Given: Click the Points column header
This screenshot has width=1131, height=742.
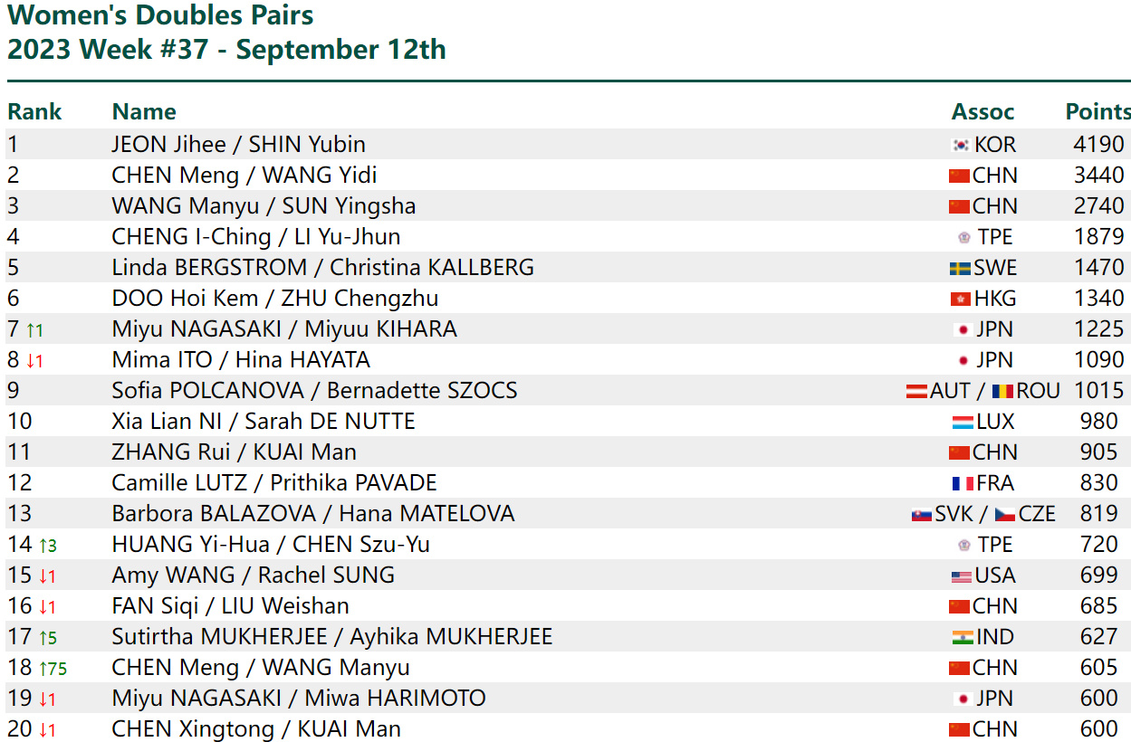Looking at the screenshot, I should point(1097,112).
